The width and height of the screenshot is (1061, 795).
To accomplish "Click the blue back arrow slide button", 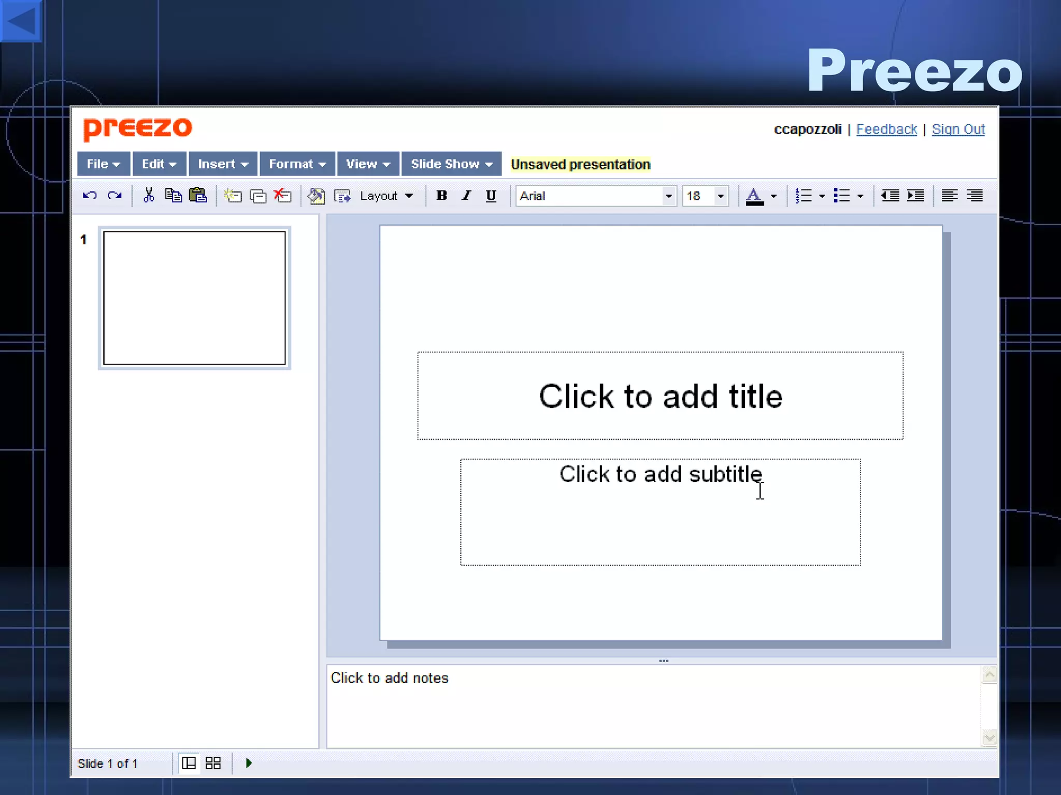I will 21,21.
